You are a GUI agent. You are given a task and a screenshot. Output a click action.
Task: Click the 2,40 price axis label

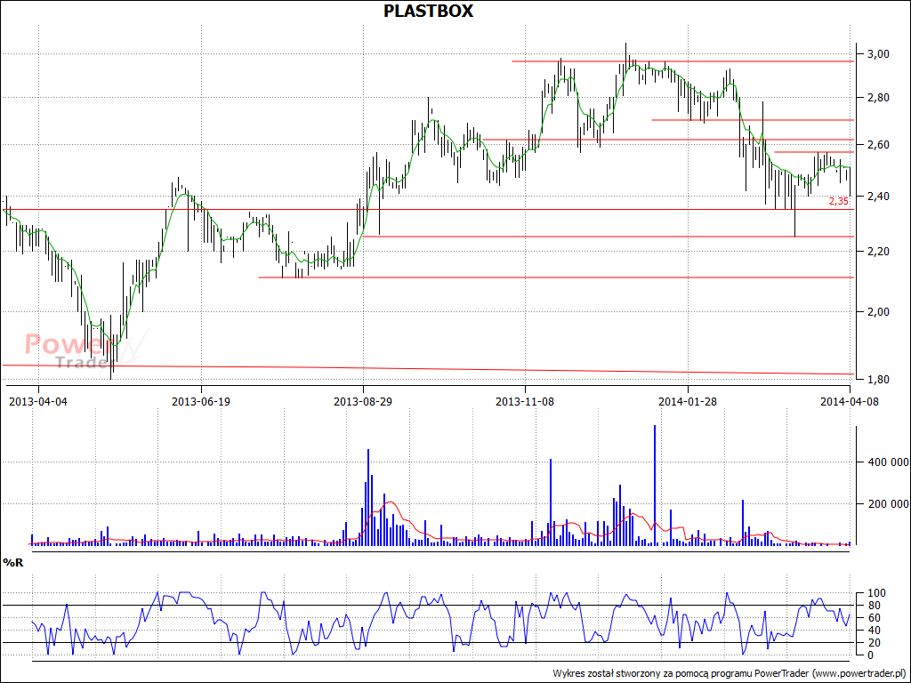[x=878, y=197]
